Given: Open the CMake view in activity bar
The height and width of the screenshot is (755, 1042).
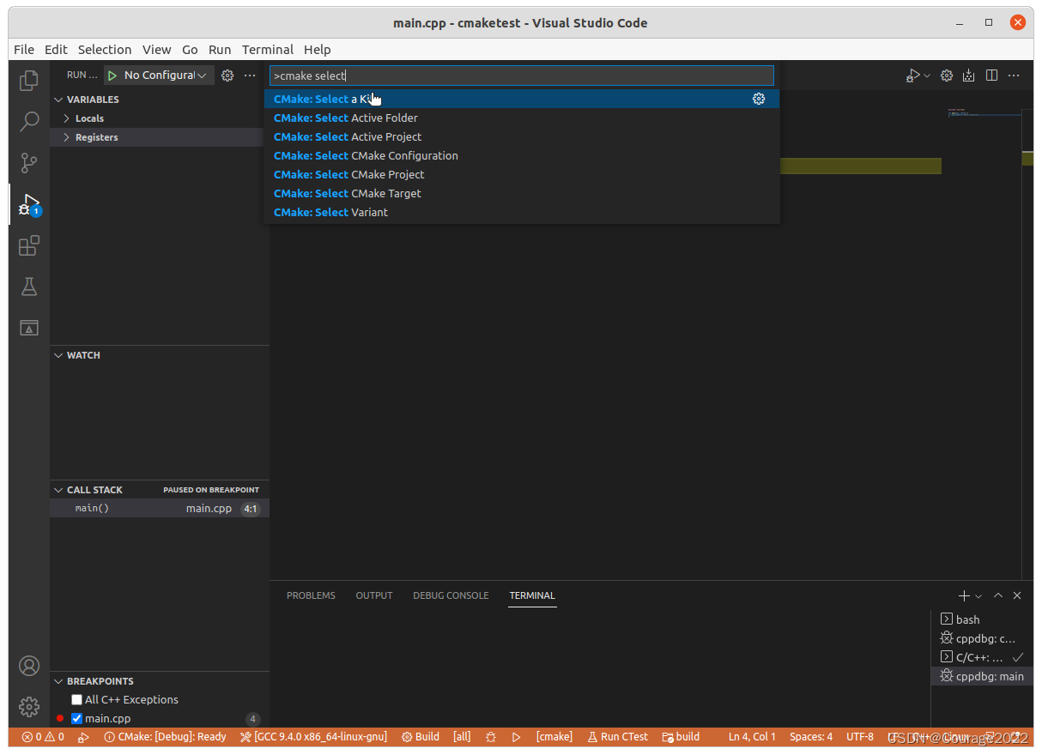Looking at the screenshot, I should coord(29,328).
